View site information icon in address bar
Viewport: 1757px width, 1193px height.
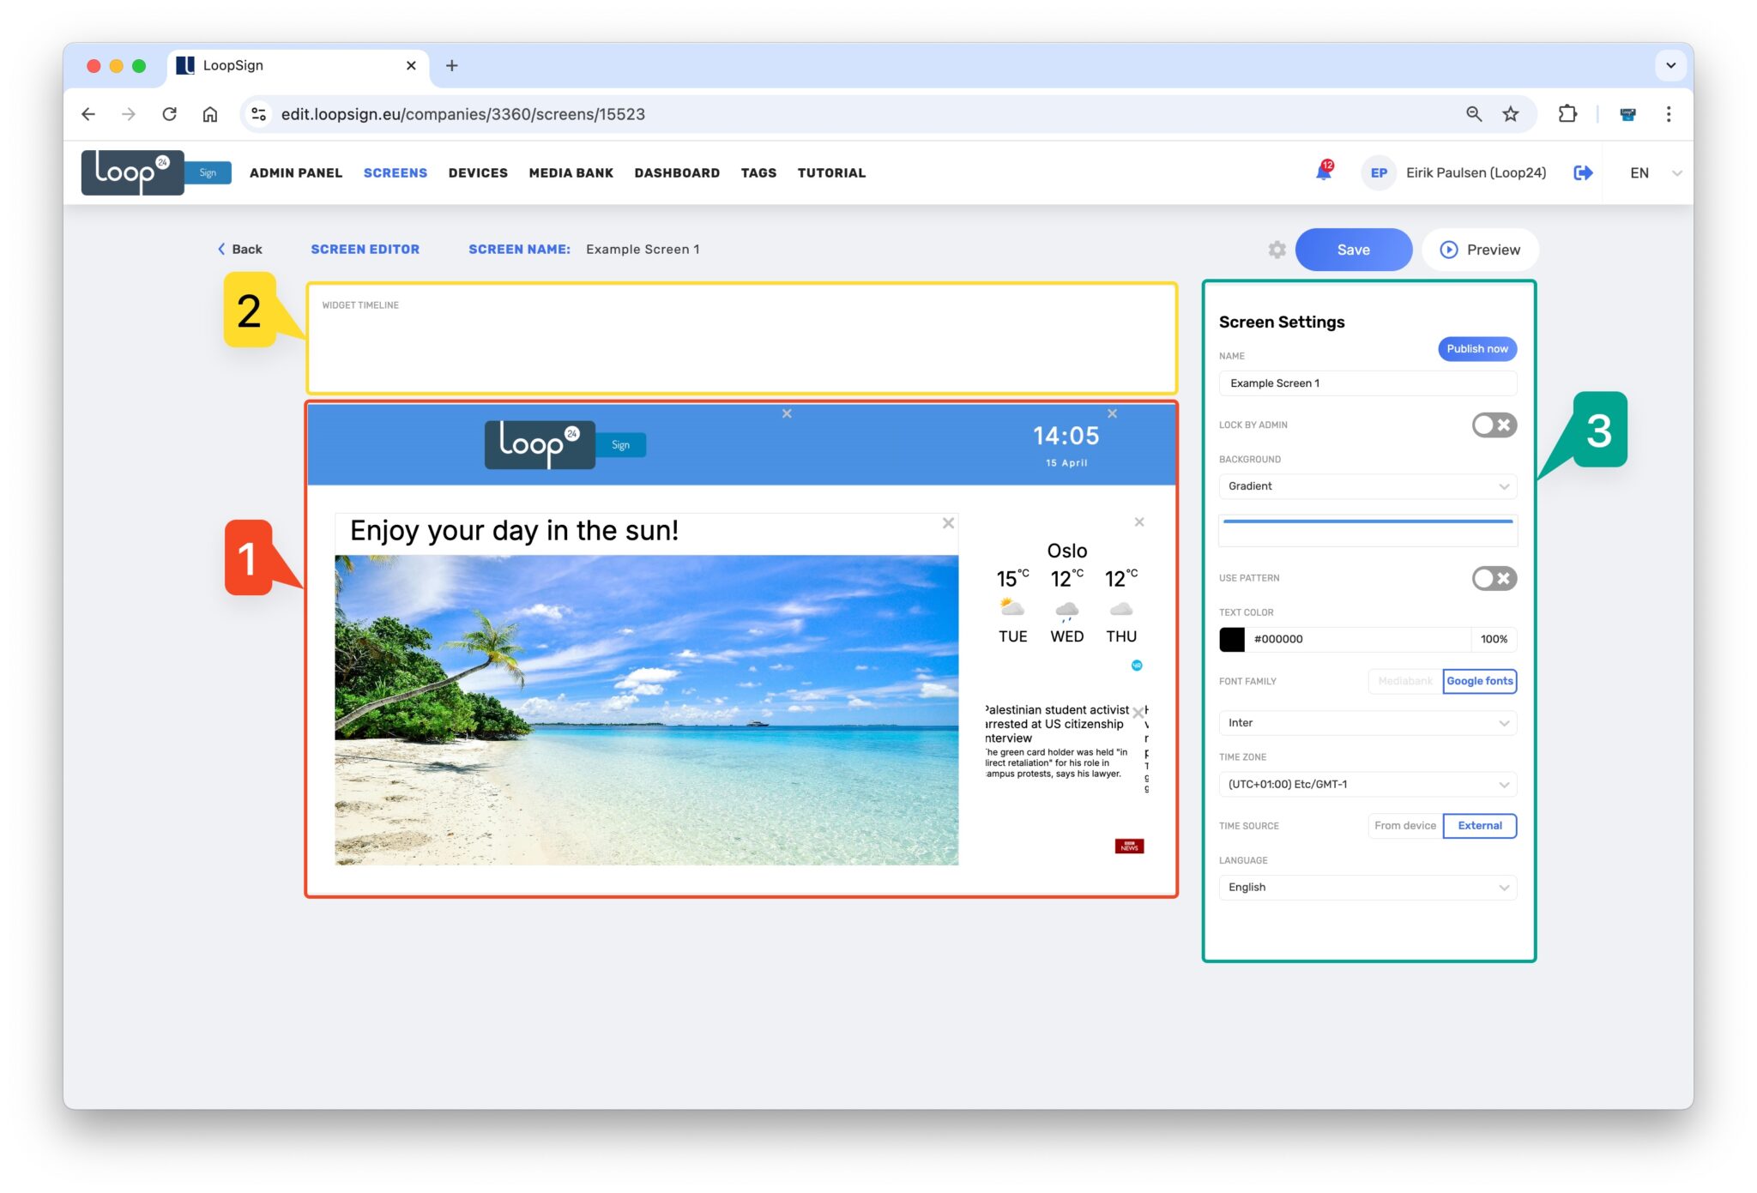coord(258,114)
